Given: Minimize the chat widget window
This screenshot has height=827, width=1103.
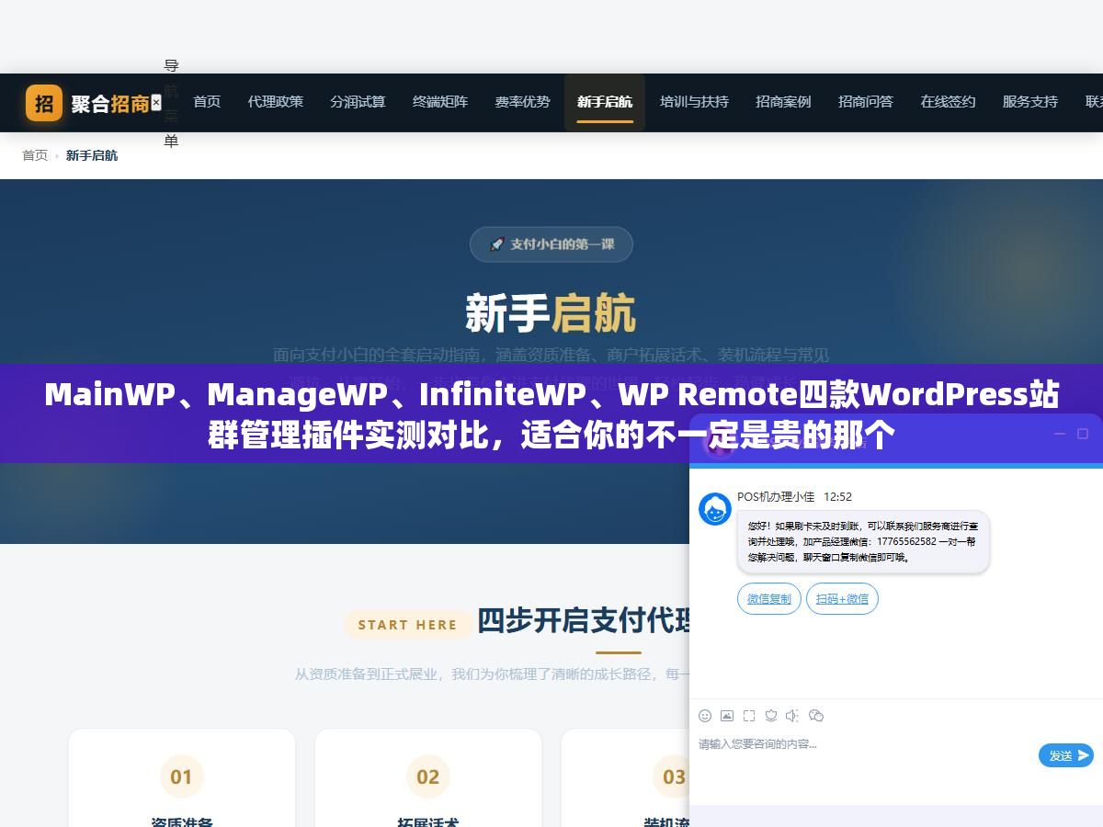Looking at the screenshot, I should pyautogui.click(x=1059, y=434).
